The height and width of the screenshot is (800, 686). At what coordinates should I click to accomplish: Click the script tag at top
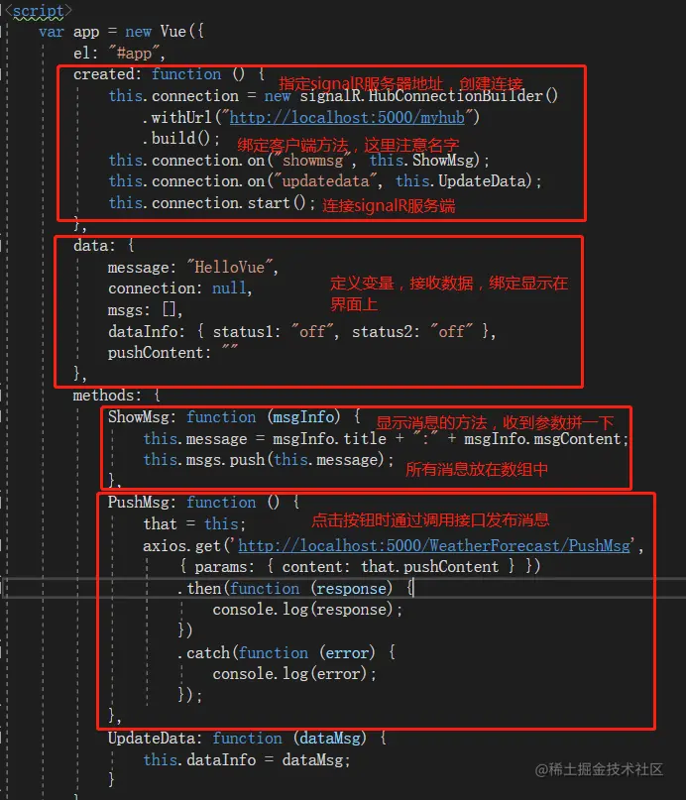tap(39, 10)
